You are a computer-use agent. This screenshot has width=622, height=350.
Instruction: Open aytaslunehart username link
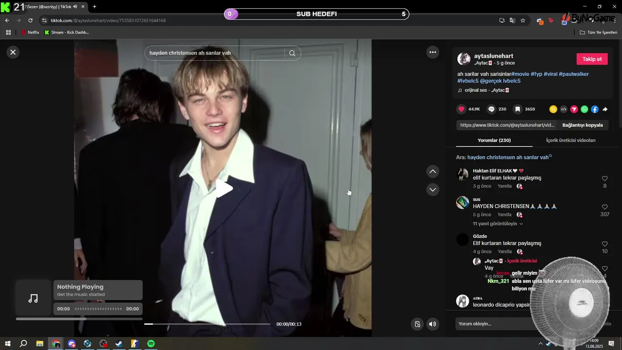493,56
